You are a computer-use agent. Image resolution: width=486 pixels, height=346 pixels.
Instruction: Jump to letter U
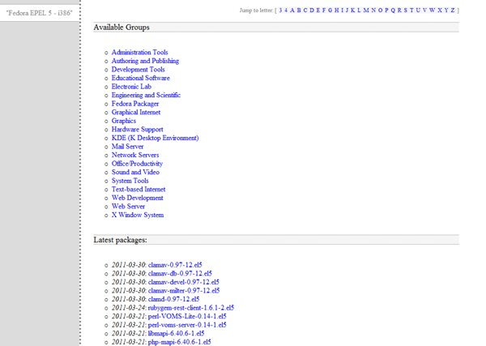[x=418, y=11]
